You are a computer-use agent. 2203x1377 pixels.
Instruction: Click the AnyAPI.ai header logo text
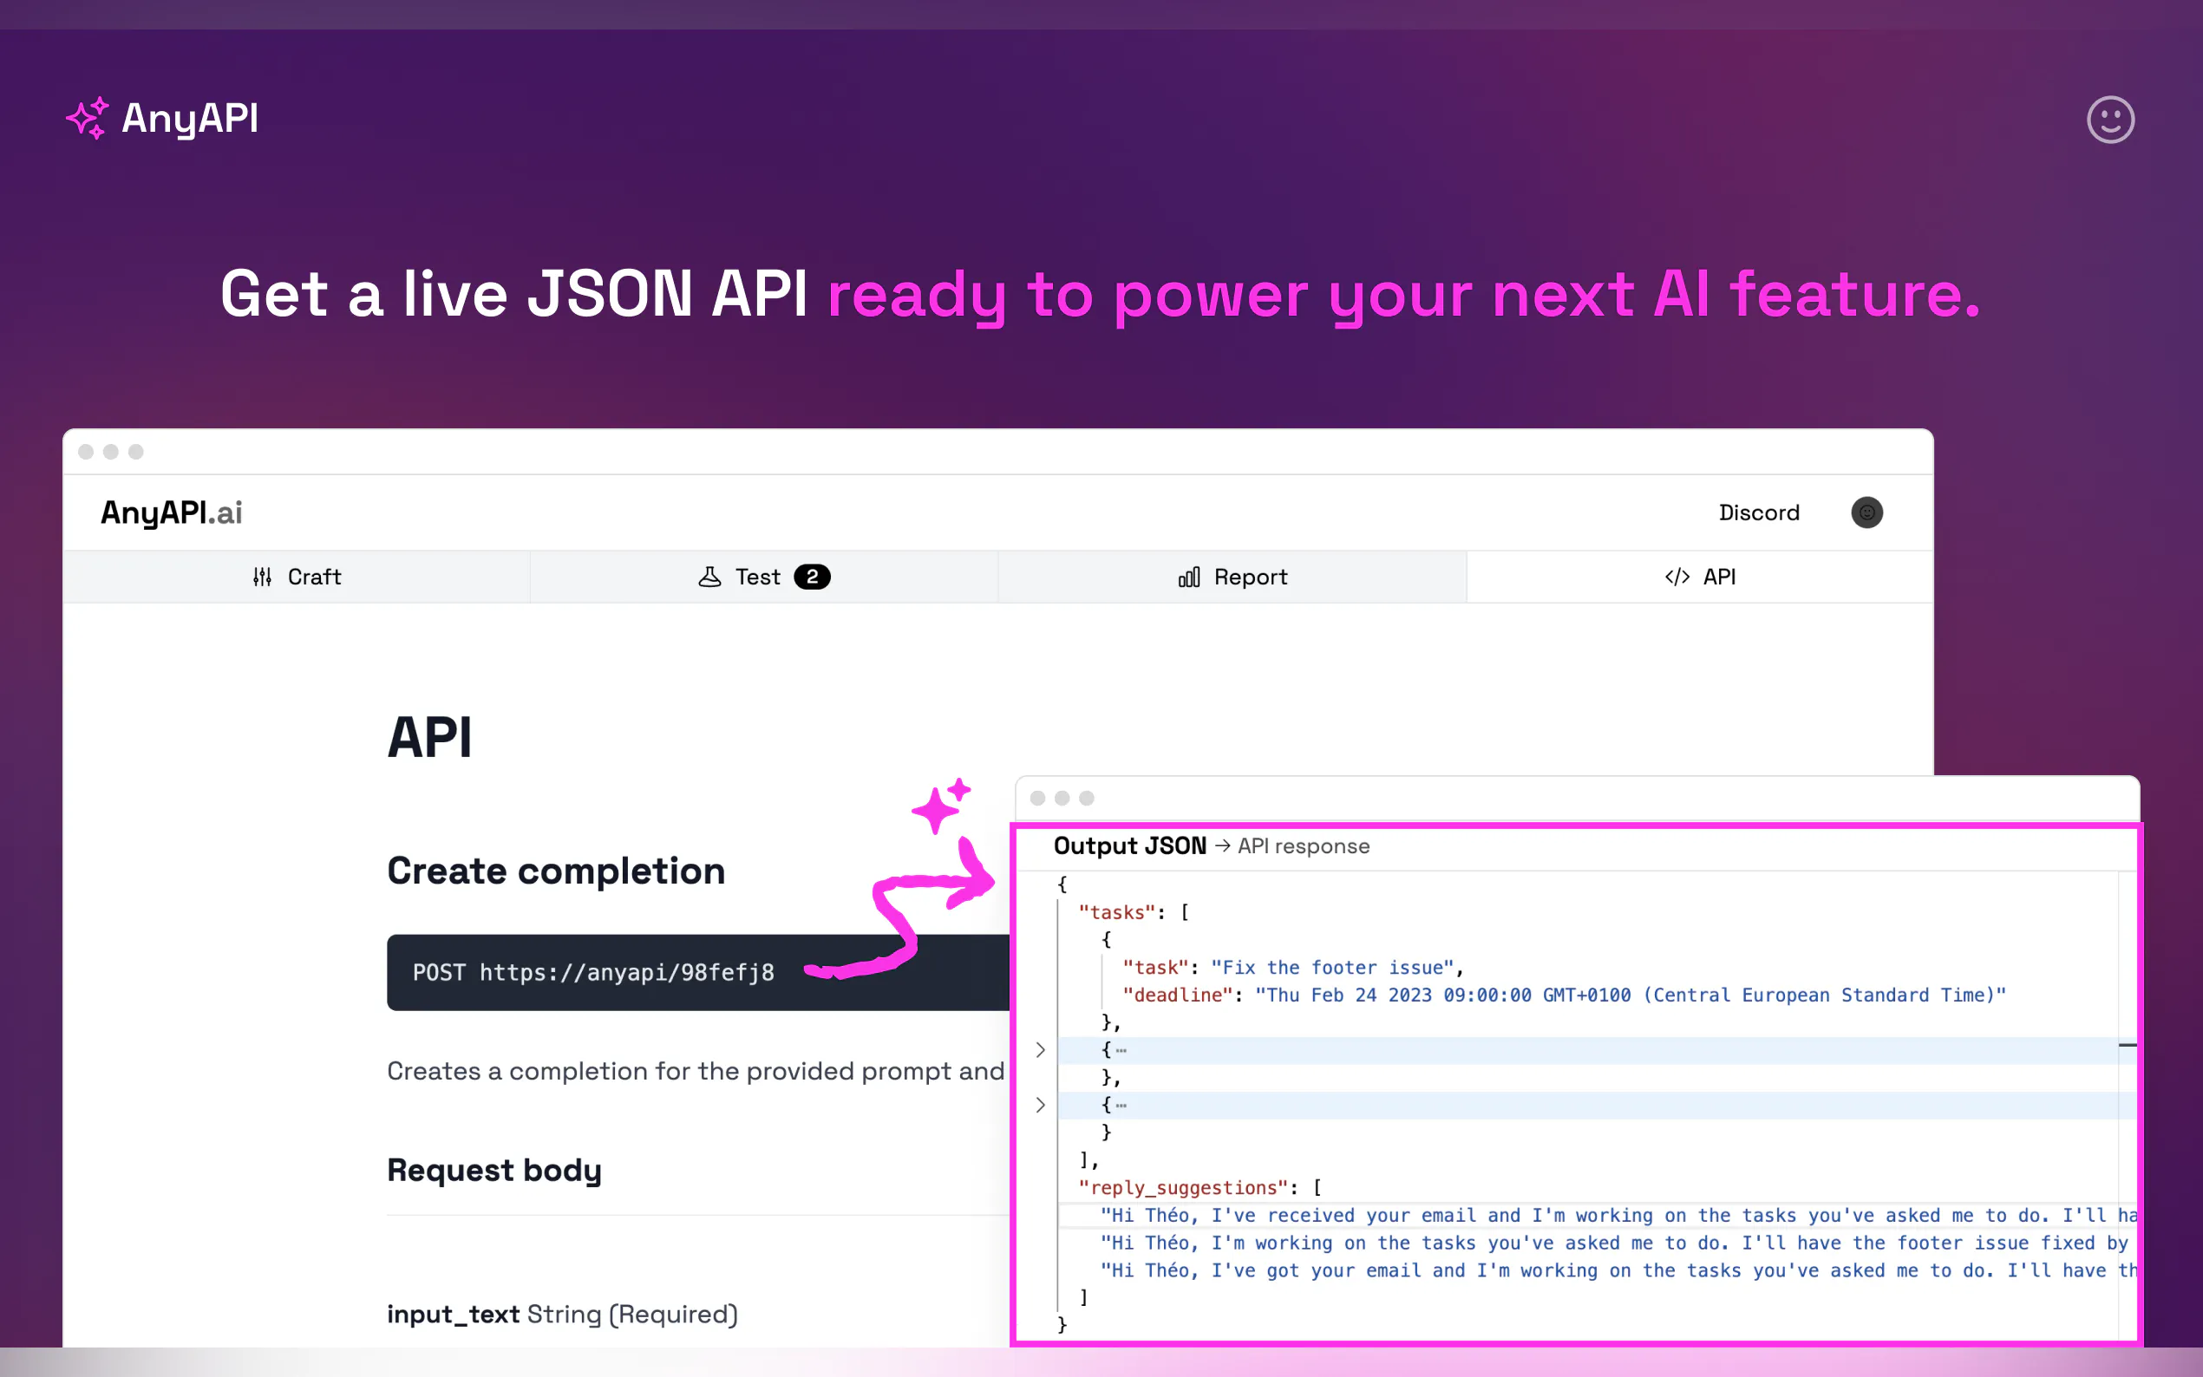click(x=171, y=512)
